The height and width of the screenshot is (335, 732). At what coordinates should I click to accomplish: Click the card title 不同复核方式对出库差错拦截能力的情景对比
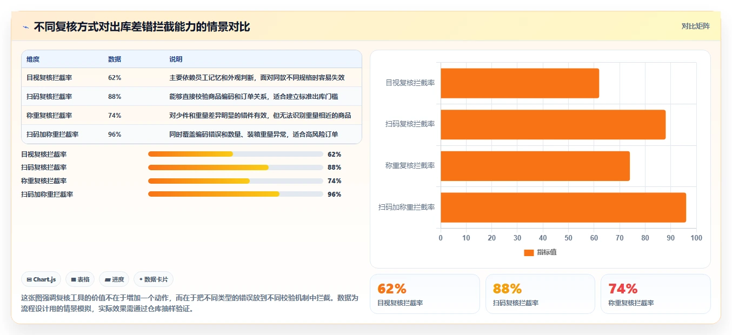click(142, 27)
